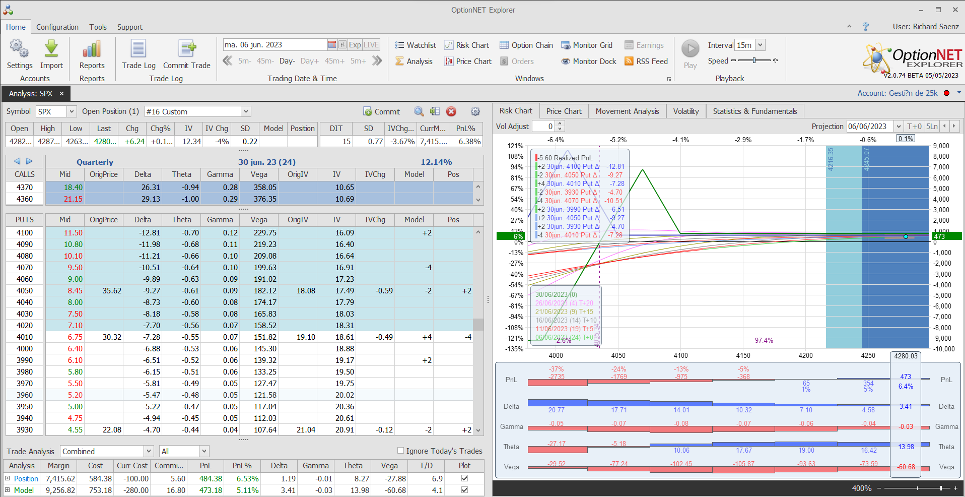Open the Monitor Grid window
The height and width of the screenshot is (497, 965).
[587, 45]
